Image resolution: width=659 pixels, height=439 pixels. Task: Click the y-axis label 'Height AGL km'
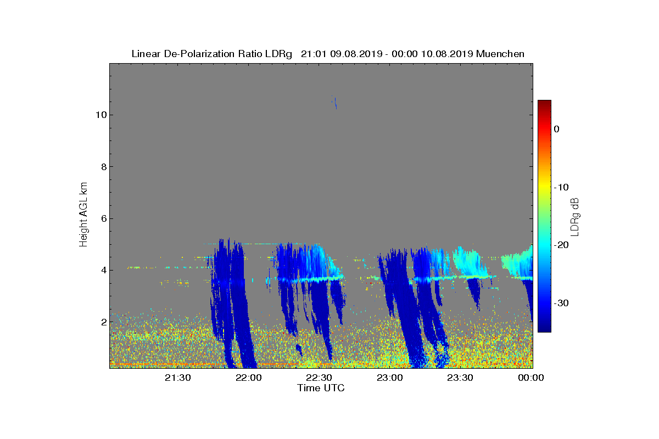[84, 216]
